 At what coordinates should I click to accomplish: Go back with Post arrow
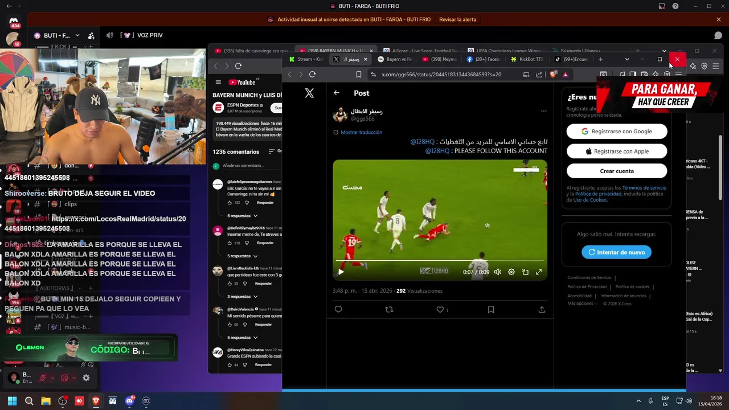(x=337, y=93)
